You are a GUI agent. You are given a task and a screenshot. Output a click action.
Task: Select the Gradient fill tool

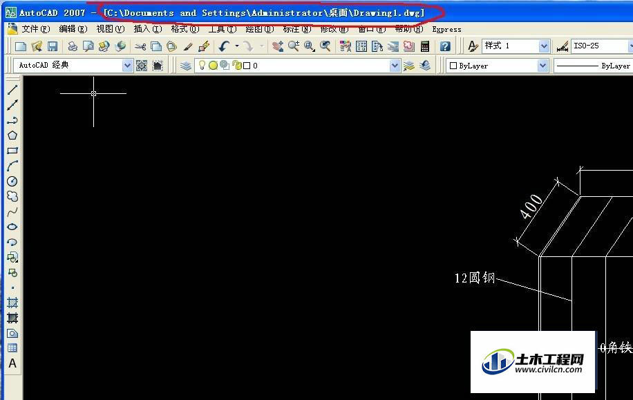(x=12, y=318)
